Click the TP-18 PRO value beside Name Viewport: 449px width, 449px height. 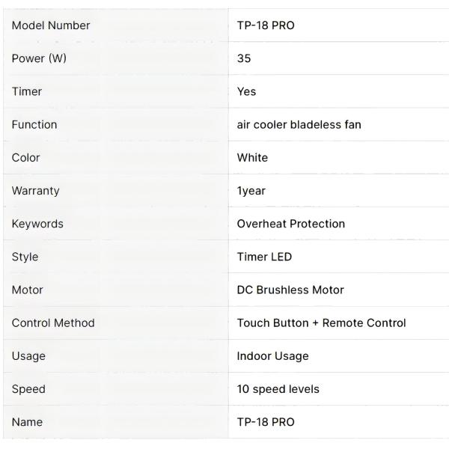pos(266,422)
